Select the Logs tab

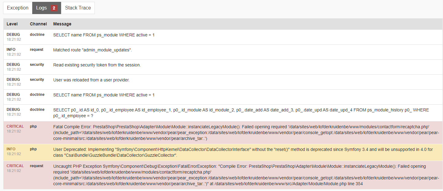[41, 8]
